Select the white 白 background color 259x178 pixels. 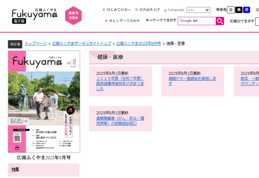[230, 10]
